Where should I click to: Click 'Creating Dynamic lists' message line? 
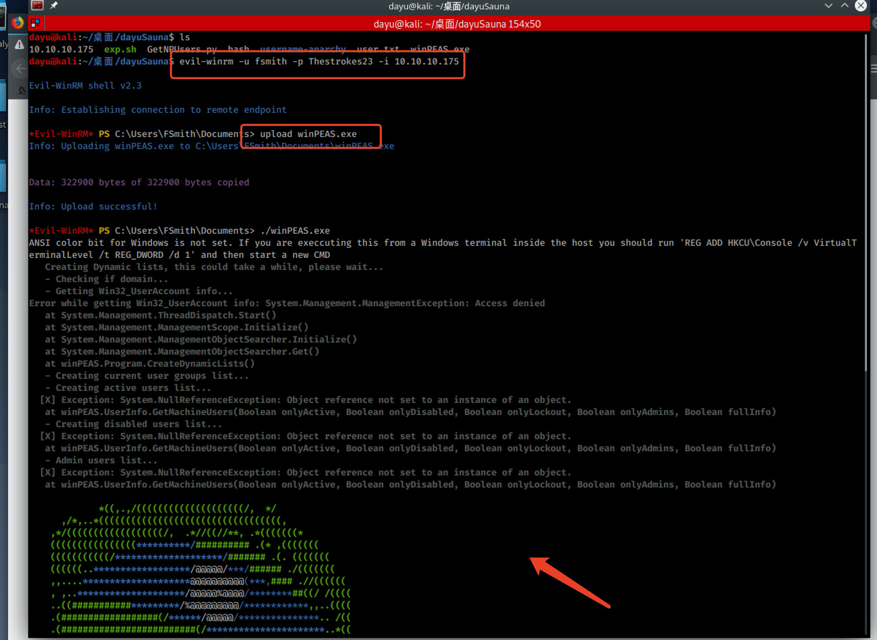pos(214,267)
